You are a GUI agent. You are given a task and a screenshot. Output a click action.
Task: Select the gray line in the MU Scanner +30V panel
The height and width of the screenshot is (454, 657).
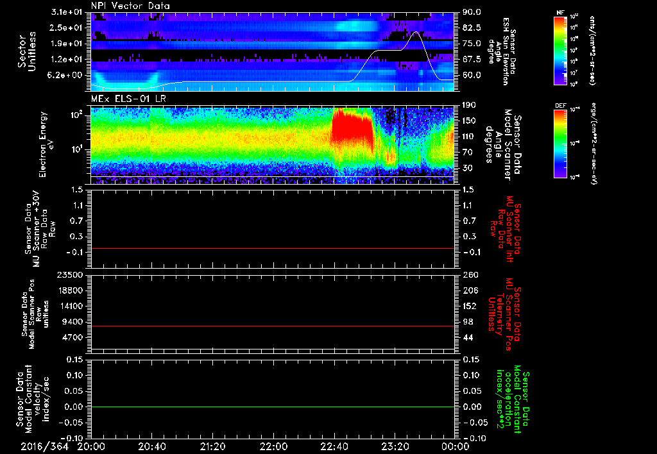(273, 248)
